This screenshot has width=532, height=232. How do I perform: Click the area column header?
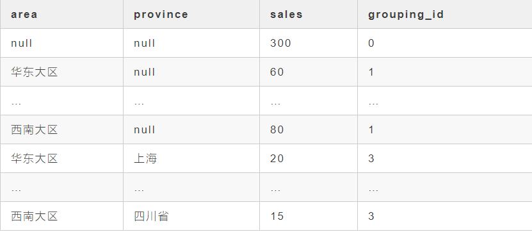point(61,14)
